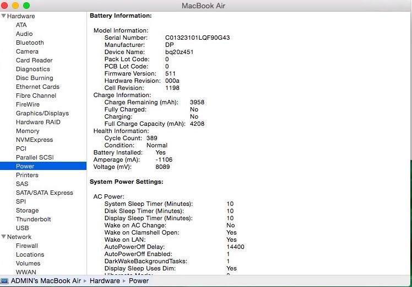Close the MacBook Air window
This screenshot has width=412, height=287.
point(4,6)
